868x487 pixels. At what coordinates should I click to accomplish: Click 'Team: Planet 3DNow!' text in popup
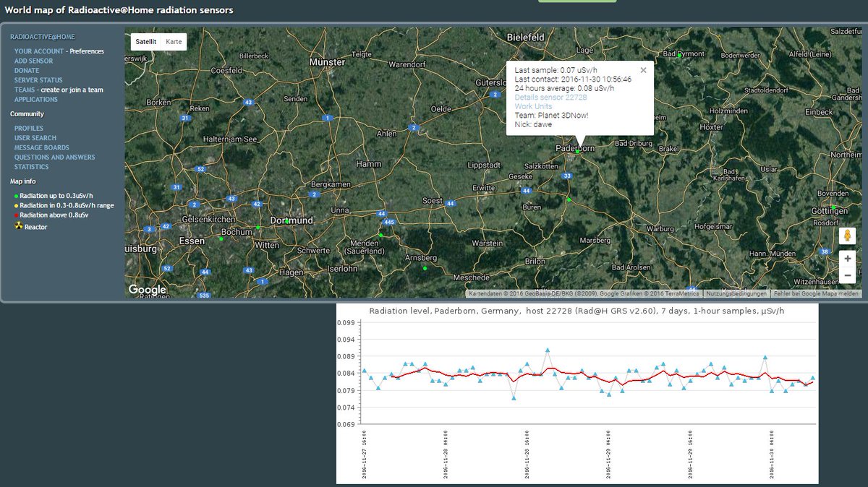[552, 116]
